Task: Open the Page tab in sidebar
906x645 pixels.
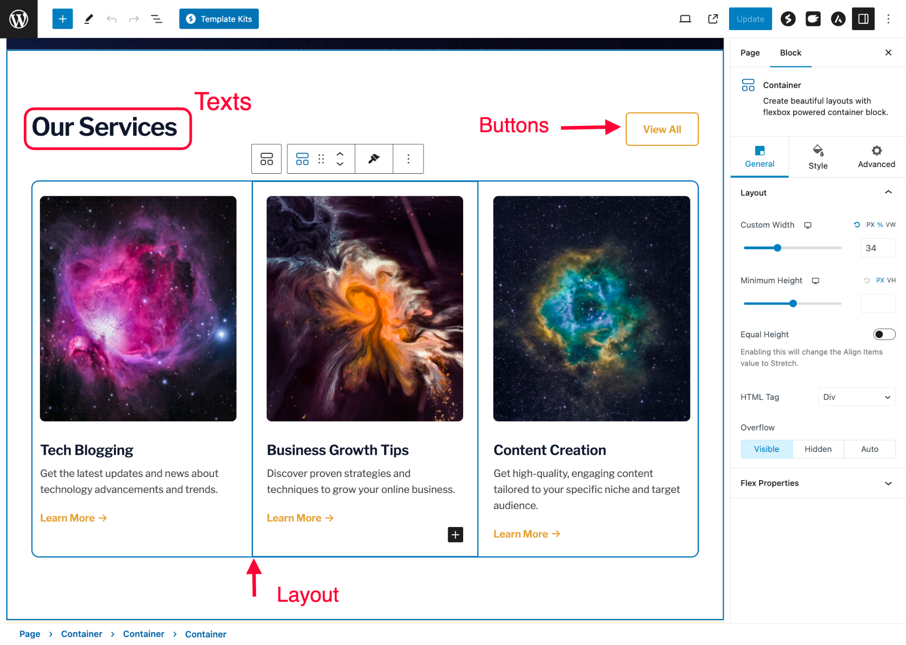Action: click(x=749, y=53)
